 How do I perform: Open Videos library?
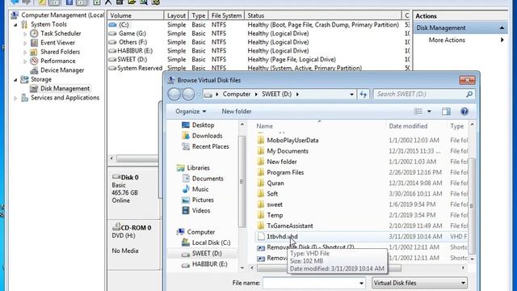tap(201, 210)
